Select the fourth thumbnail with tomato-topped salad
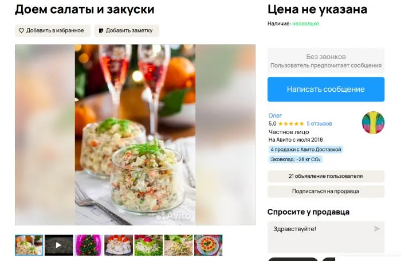 (x=119, y=245)
